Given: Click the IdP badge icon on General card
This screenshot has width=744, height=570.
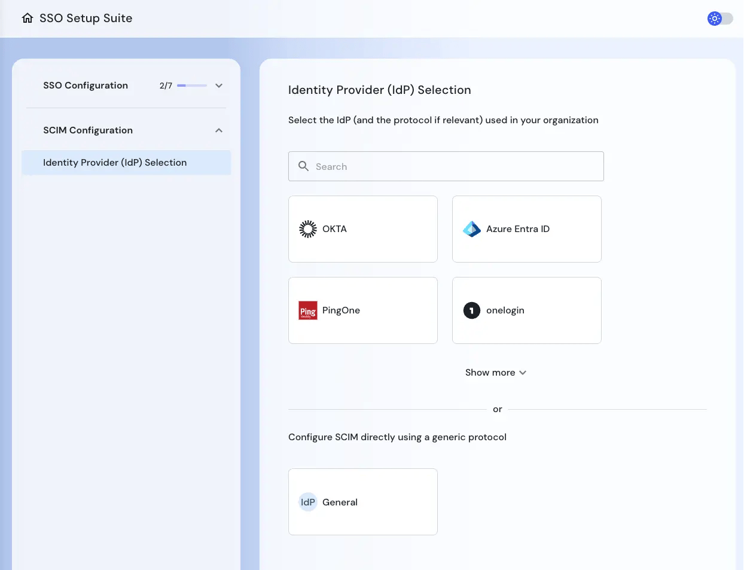Looking at the screenshot, I should click(x=308, y=502).
